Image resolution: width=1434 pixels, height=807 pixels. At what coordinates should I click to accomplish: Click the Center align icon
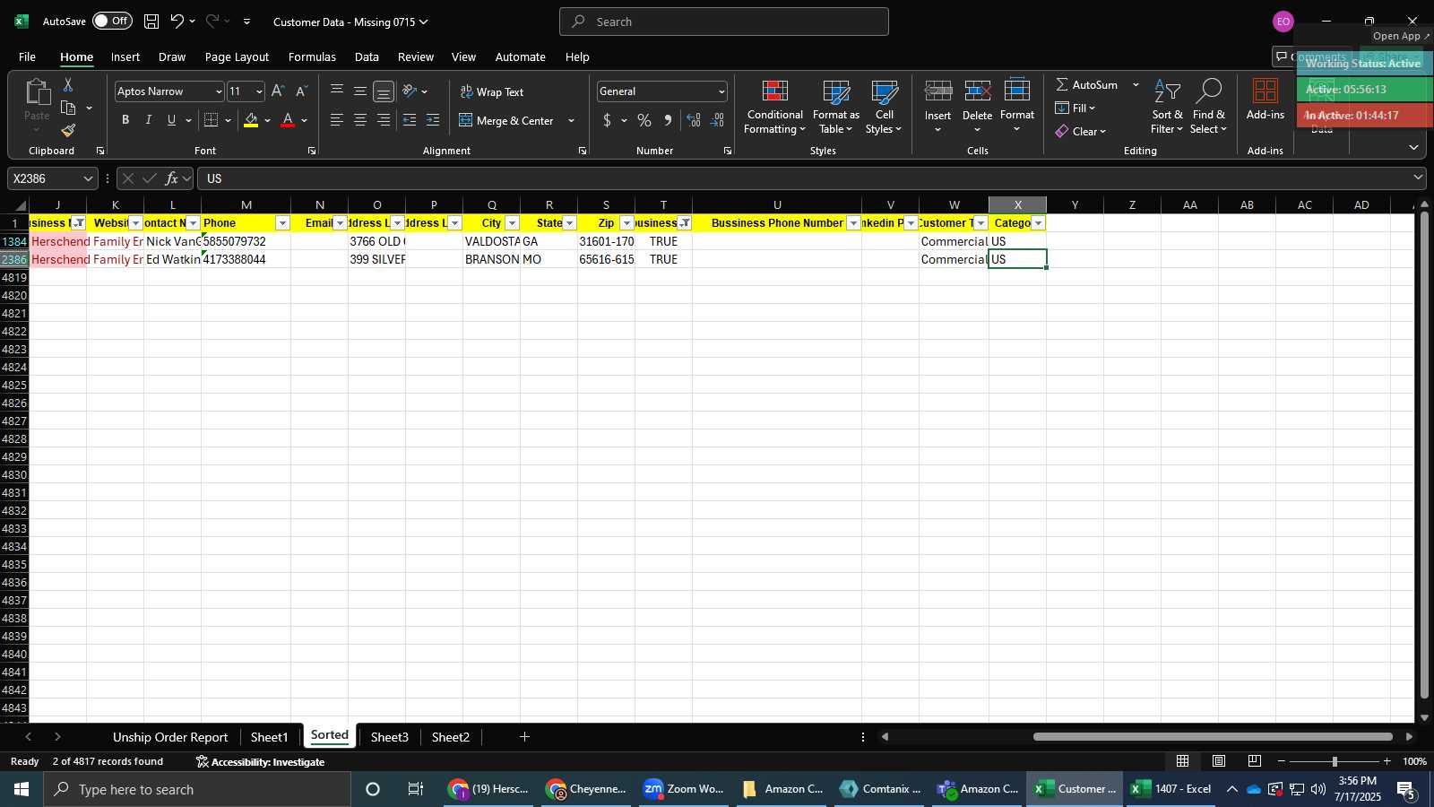359,120
